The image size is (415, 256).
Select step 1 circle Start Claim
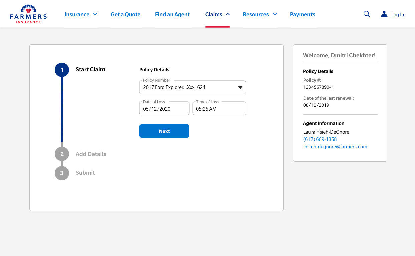point(62,70)
